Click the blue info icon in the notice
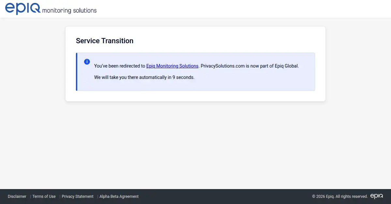Viewport: 391px width, 204px height. (87, 62)
